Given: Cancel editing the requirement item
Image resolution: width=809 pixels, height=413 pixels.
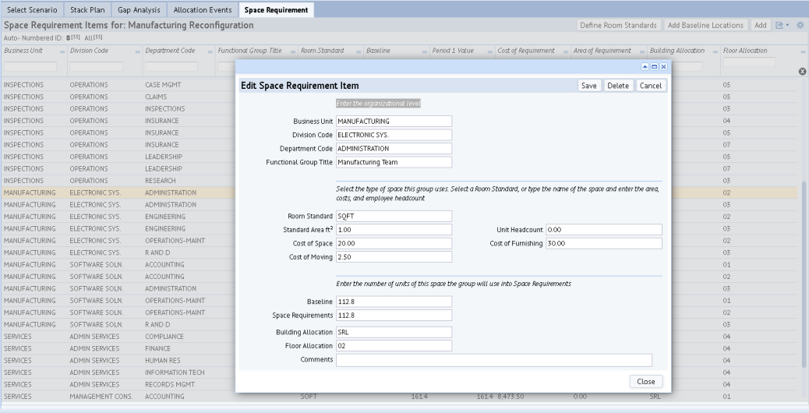Looking at the screenshot, I should click(x=650, y=86).
